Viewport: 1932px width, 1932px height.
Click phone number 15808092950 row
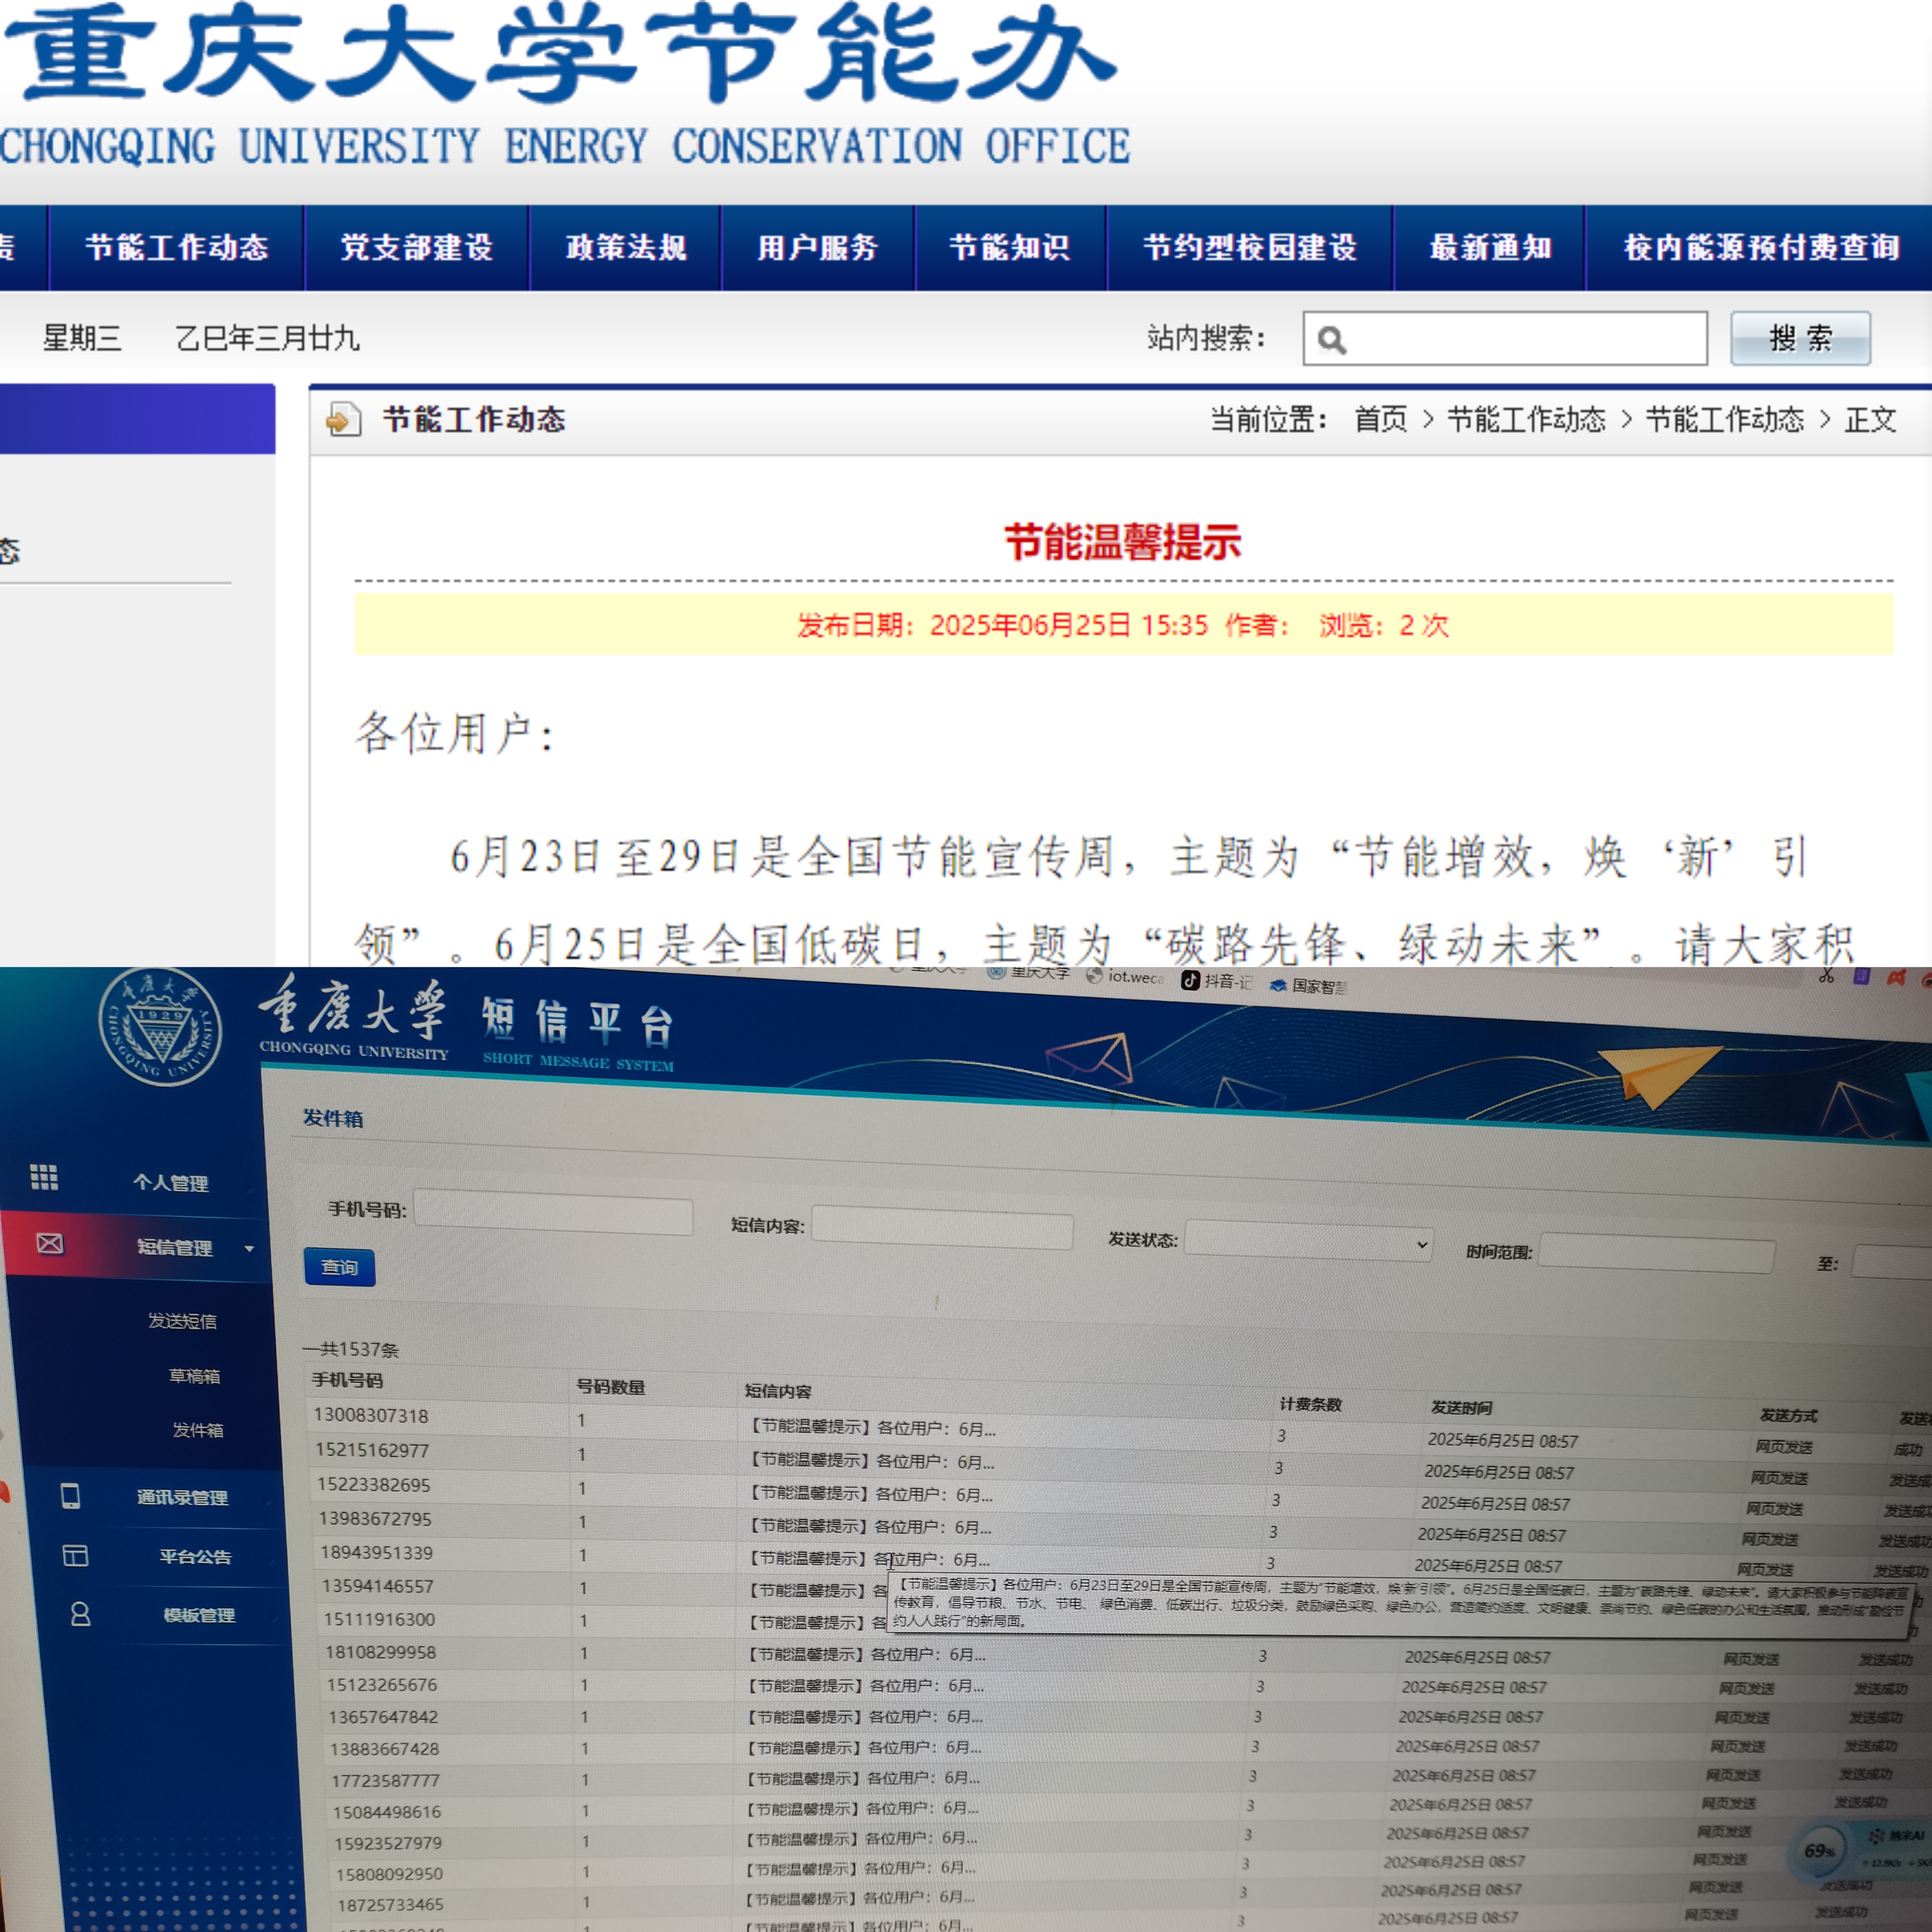pyautogui.click(x=389, y=1874)
